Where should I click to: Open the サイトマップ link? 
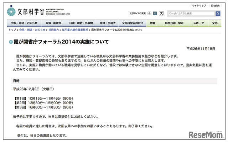pyautogui.click(x=199, y=6)
